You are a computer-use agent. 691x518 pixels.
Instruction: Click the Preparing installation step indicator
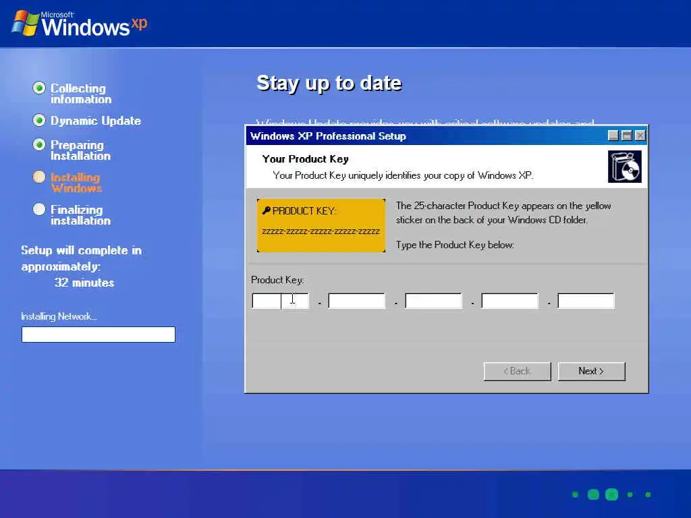click(x=39, y=144)
